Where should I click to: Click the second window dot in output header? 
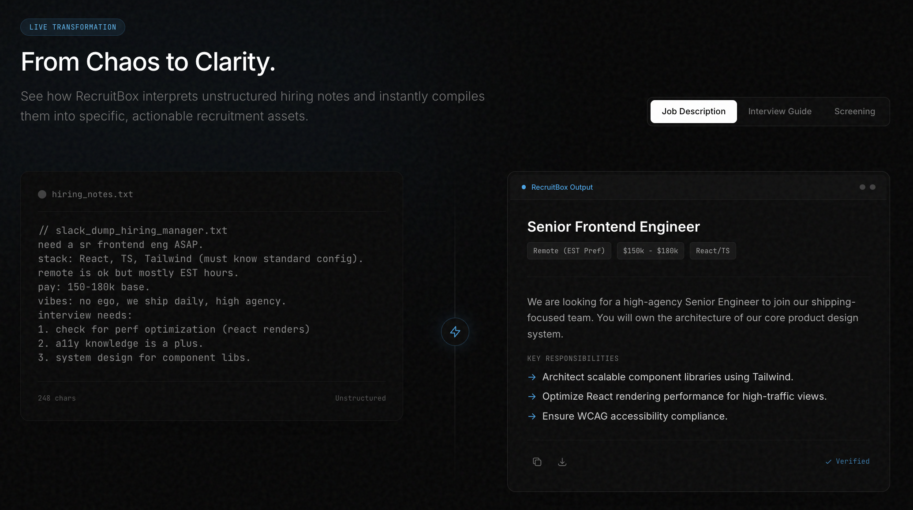pos(872,187)
